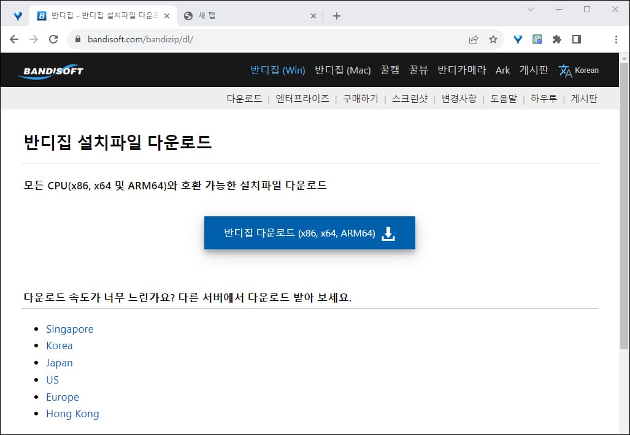The width and height of the screenshot is (630, 435).
Task: Click the download arrow icon on the blue button
Action: pyautogui.click(x=388, y=233)
